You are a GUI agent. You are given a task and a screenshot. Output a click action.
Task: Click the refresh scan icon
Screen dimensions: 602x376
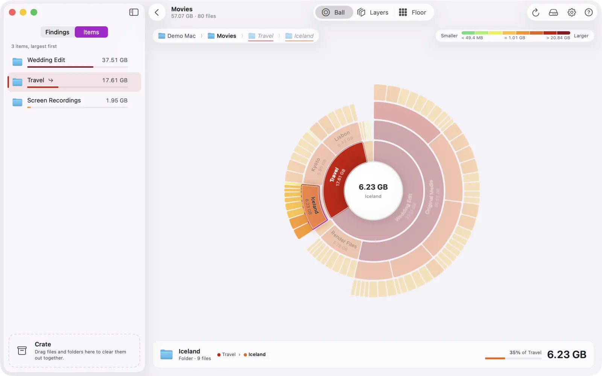click(x=535, y=12)
